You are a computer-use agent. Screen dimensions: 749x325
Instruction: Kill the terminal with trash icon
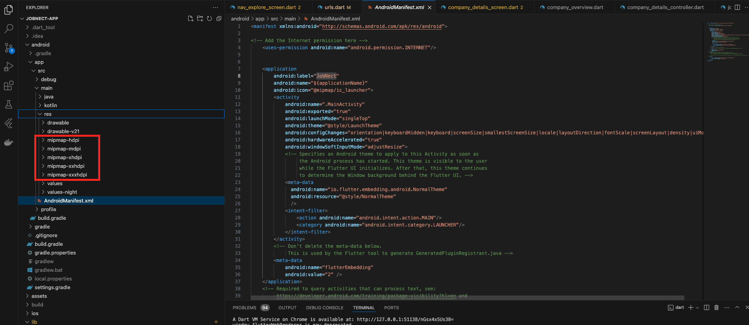click(716, 308)
